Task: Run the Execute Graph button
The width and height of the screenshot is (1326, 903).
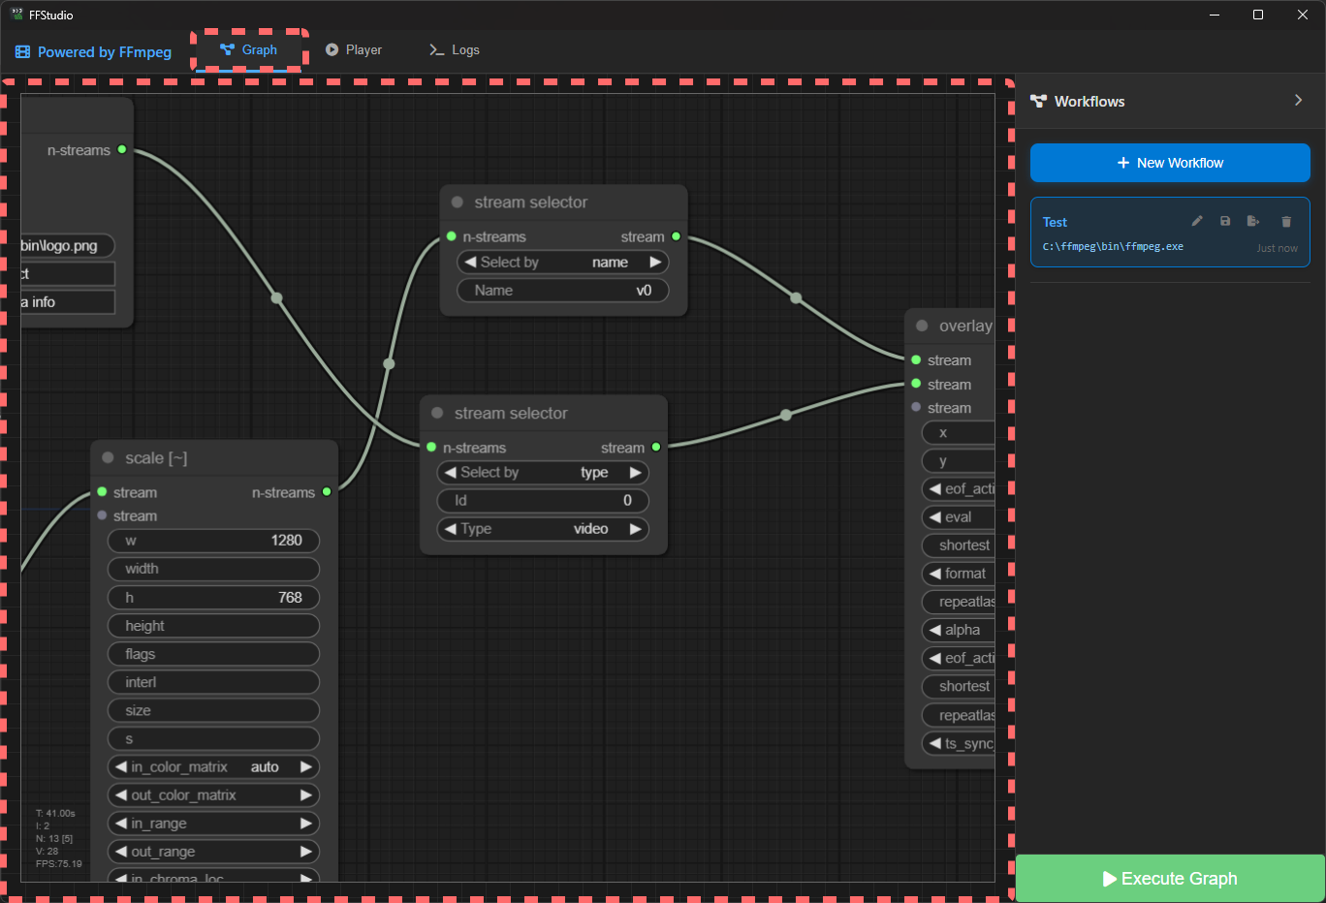Action: point(1170,879)
